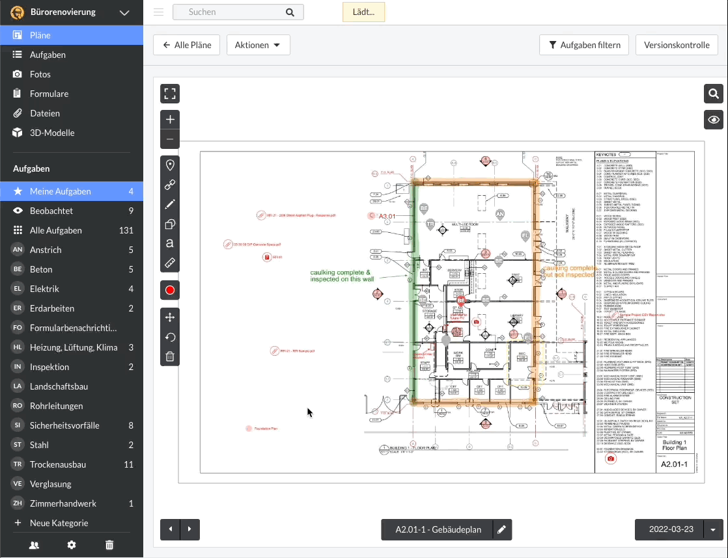Toggle markup visibility with the eye icon
Viewport: 728px width, 558px height.
click(714, 120)
